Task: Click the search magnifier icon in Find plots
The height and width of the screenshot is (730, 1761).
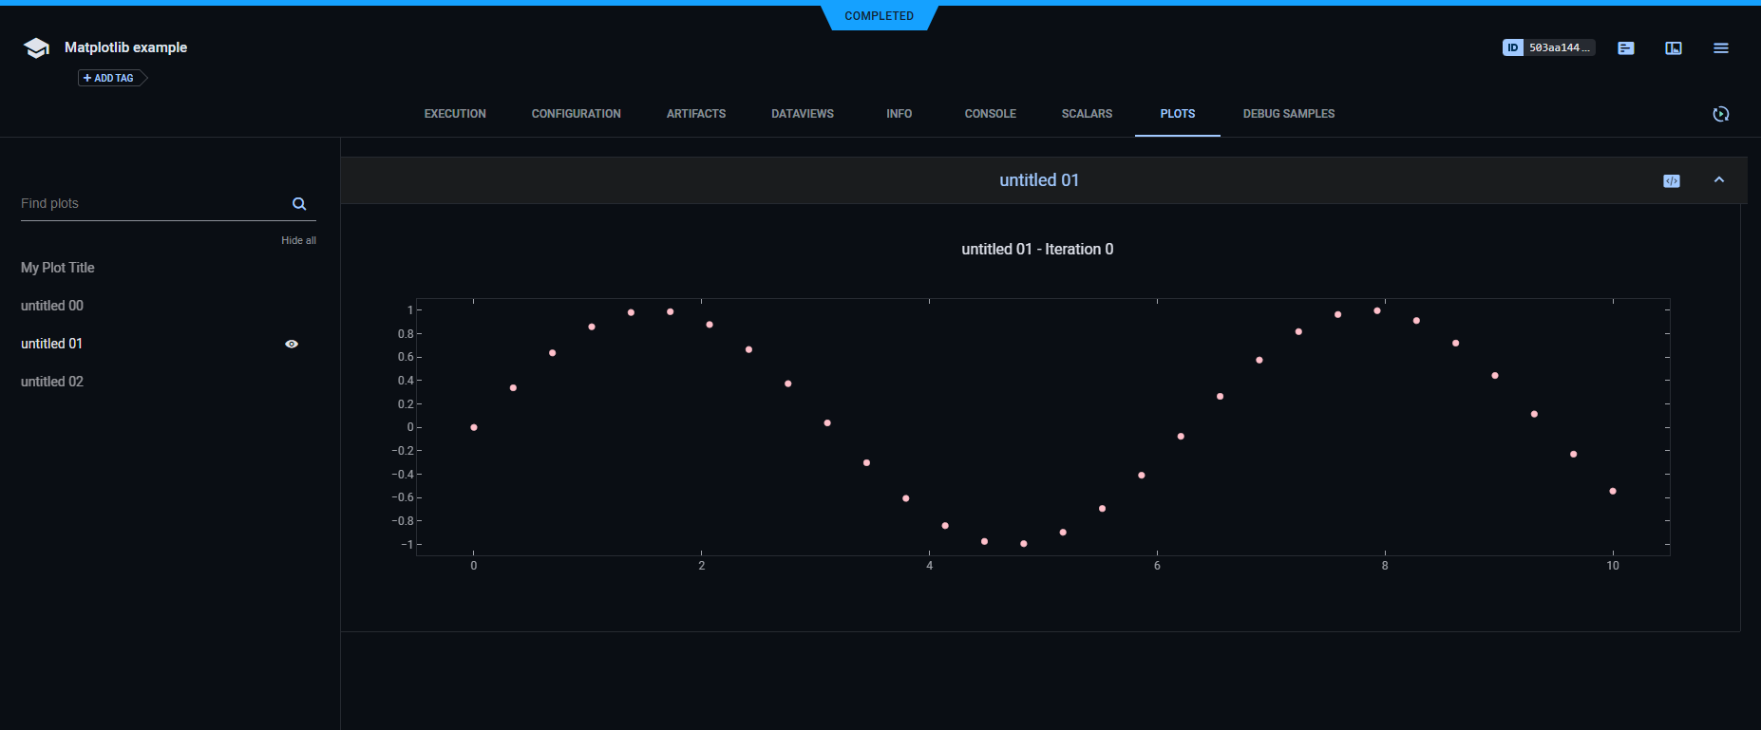Action: tap(299, 204)
